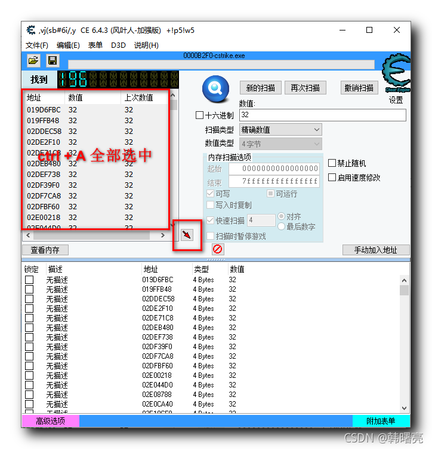Click the process name 0000B2F0-cstrike.exe label

tap(214, 56)
